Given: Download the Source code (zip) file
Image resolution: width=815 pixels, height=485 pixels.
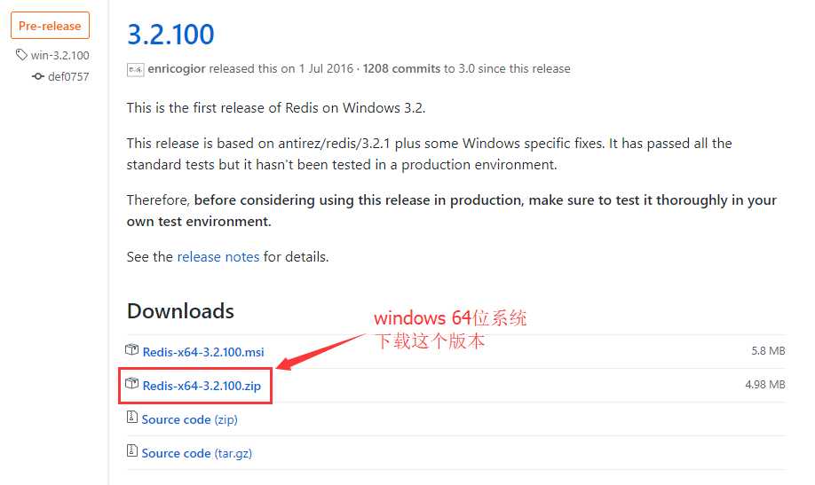Looking at the screenshot, I should [x=189, y=419].
